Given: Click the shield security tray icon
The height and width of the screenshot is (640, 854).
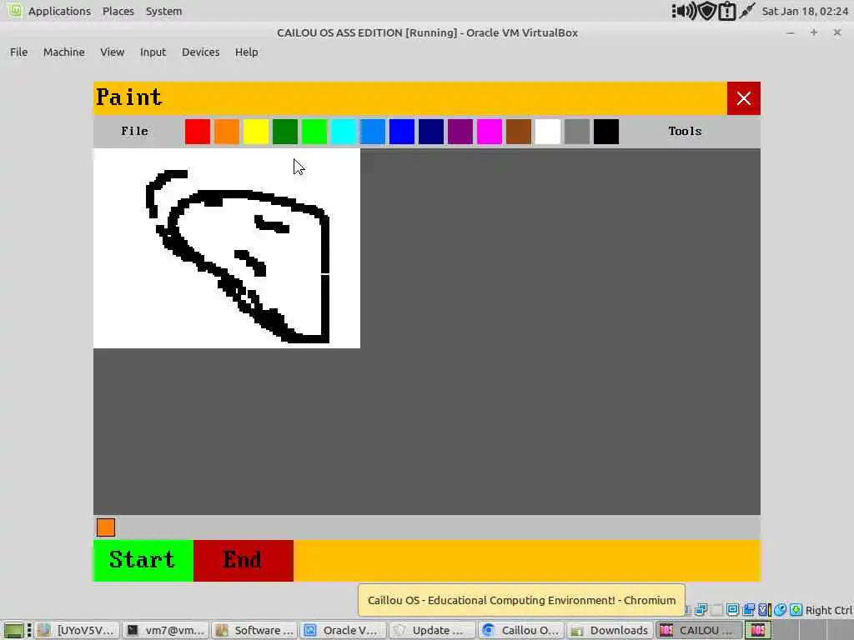Looking at the screenshot, I should click(707, 11).
